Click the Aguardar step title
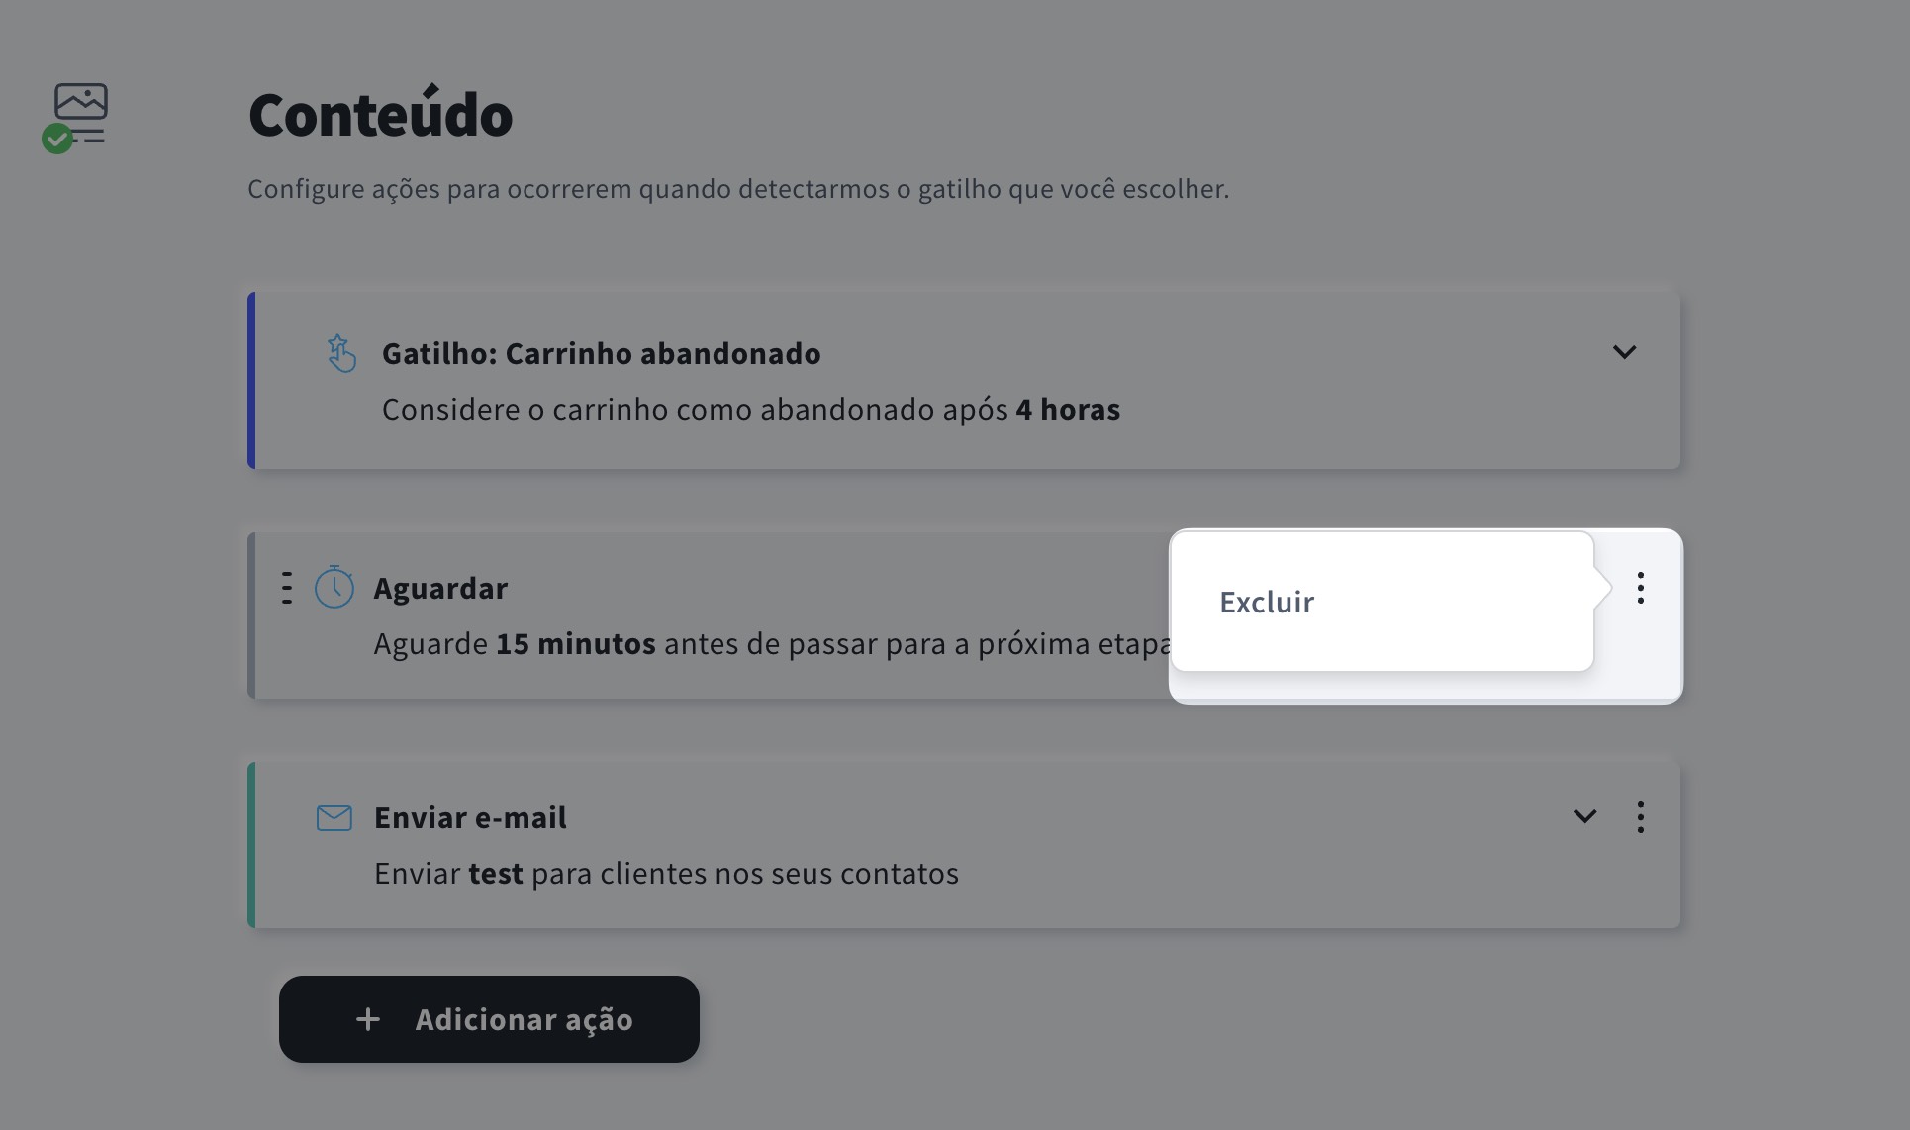Viewport: 1910px width, 1130px height. (440, 587)
